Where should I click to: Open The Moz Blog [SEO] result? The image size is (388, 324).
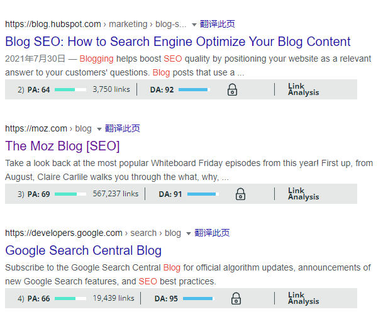tap(62, 147)
